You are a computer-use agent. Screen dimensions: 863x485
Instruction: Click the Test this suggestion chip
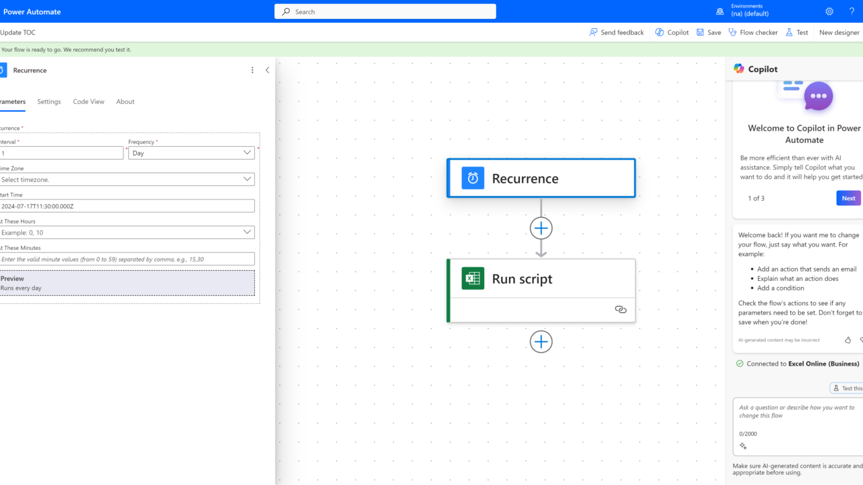847,388
